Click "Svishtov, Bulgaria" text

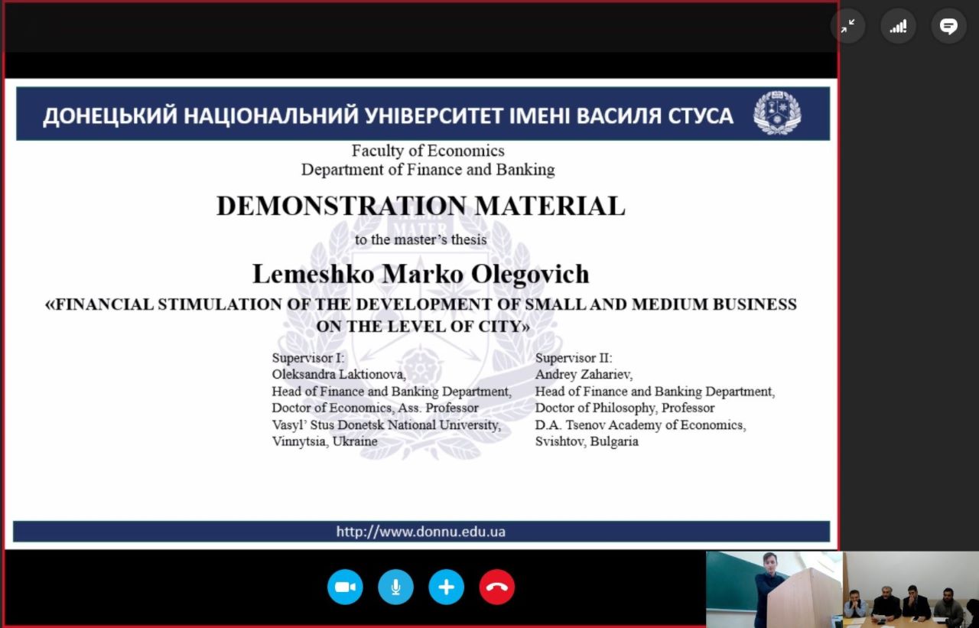(x=587, y=442)
